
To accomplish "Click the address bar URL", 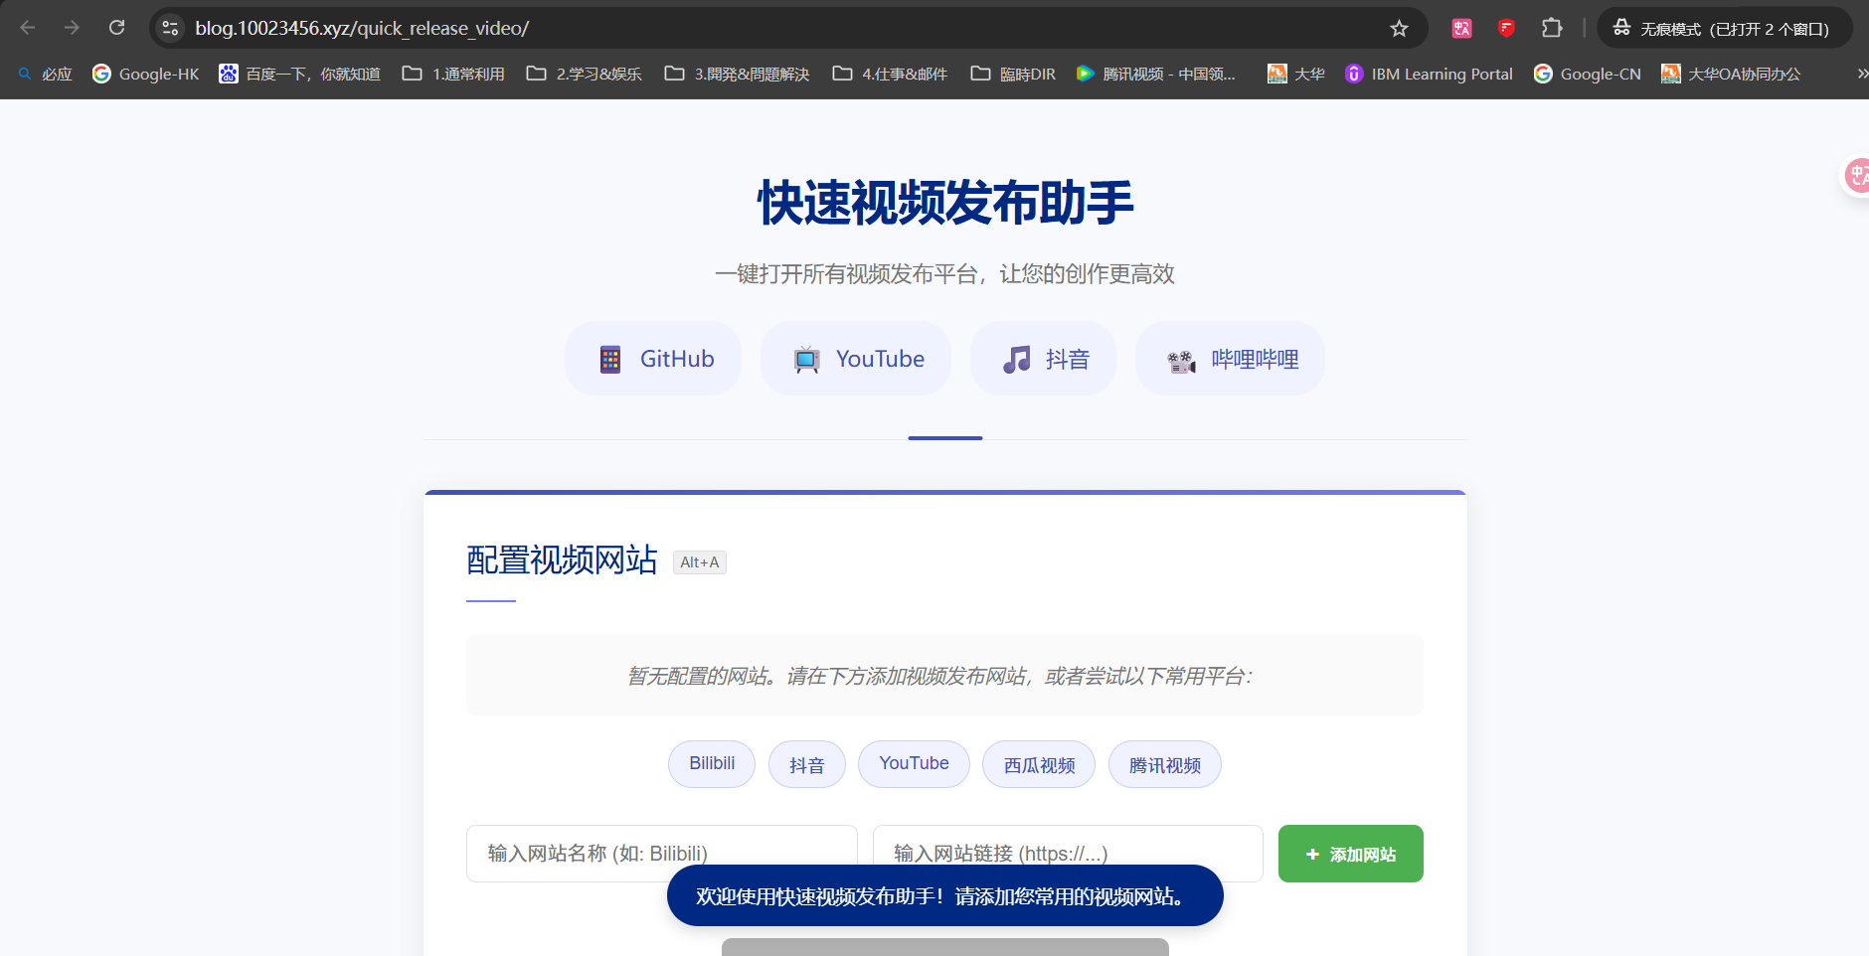I will pos(362,28).
